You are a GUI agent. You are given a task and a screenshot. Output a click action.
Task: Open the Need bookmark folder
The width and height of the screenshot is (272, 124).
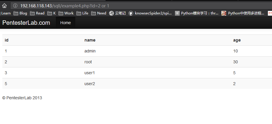pyautogui.click(x=99, y=13)
